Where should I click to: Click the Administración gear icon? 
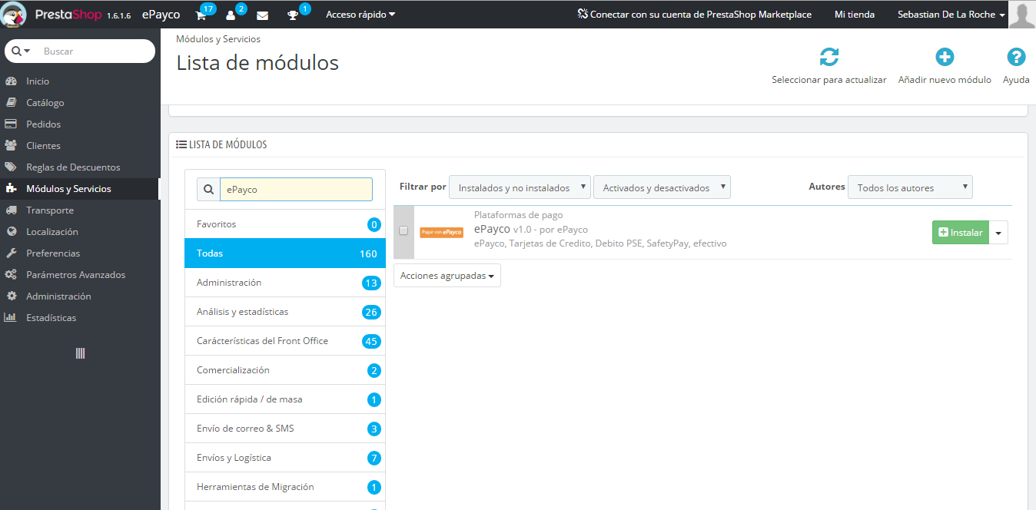[11, 296]
